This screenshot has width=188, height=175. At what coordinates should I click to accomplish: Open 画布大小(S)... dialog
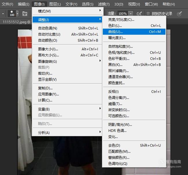pos(67,55)
